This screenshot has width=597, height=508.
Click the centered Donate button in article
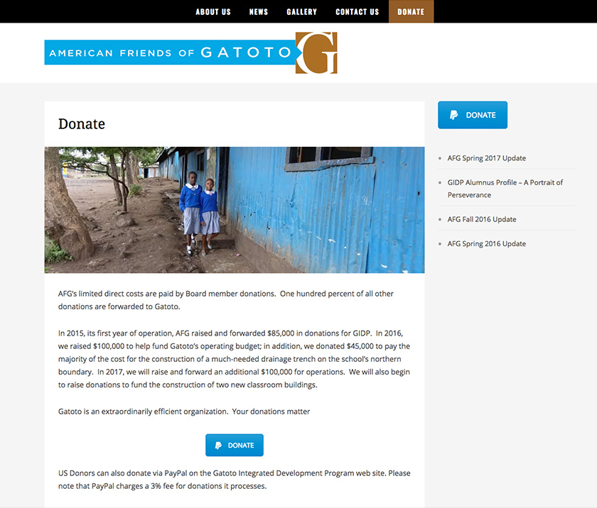235,445
